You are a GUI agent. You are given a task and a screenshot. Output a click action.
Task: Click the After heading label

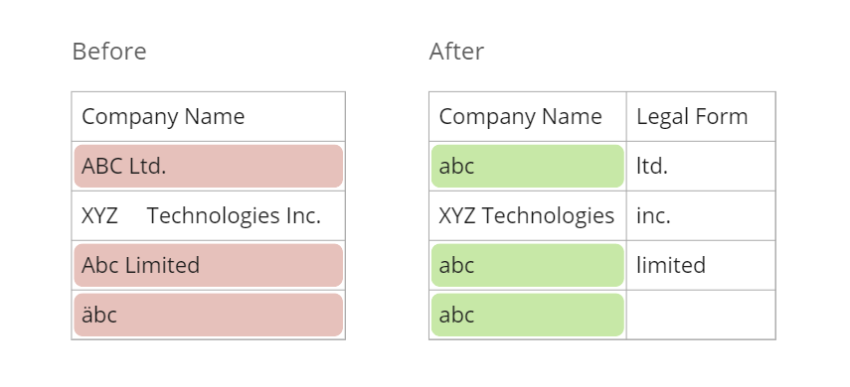click(456, 52)
